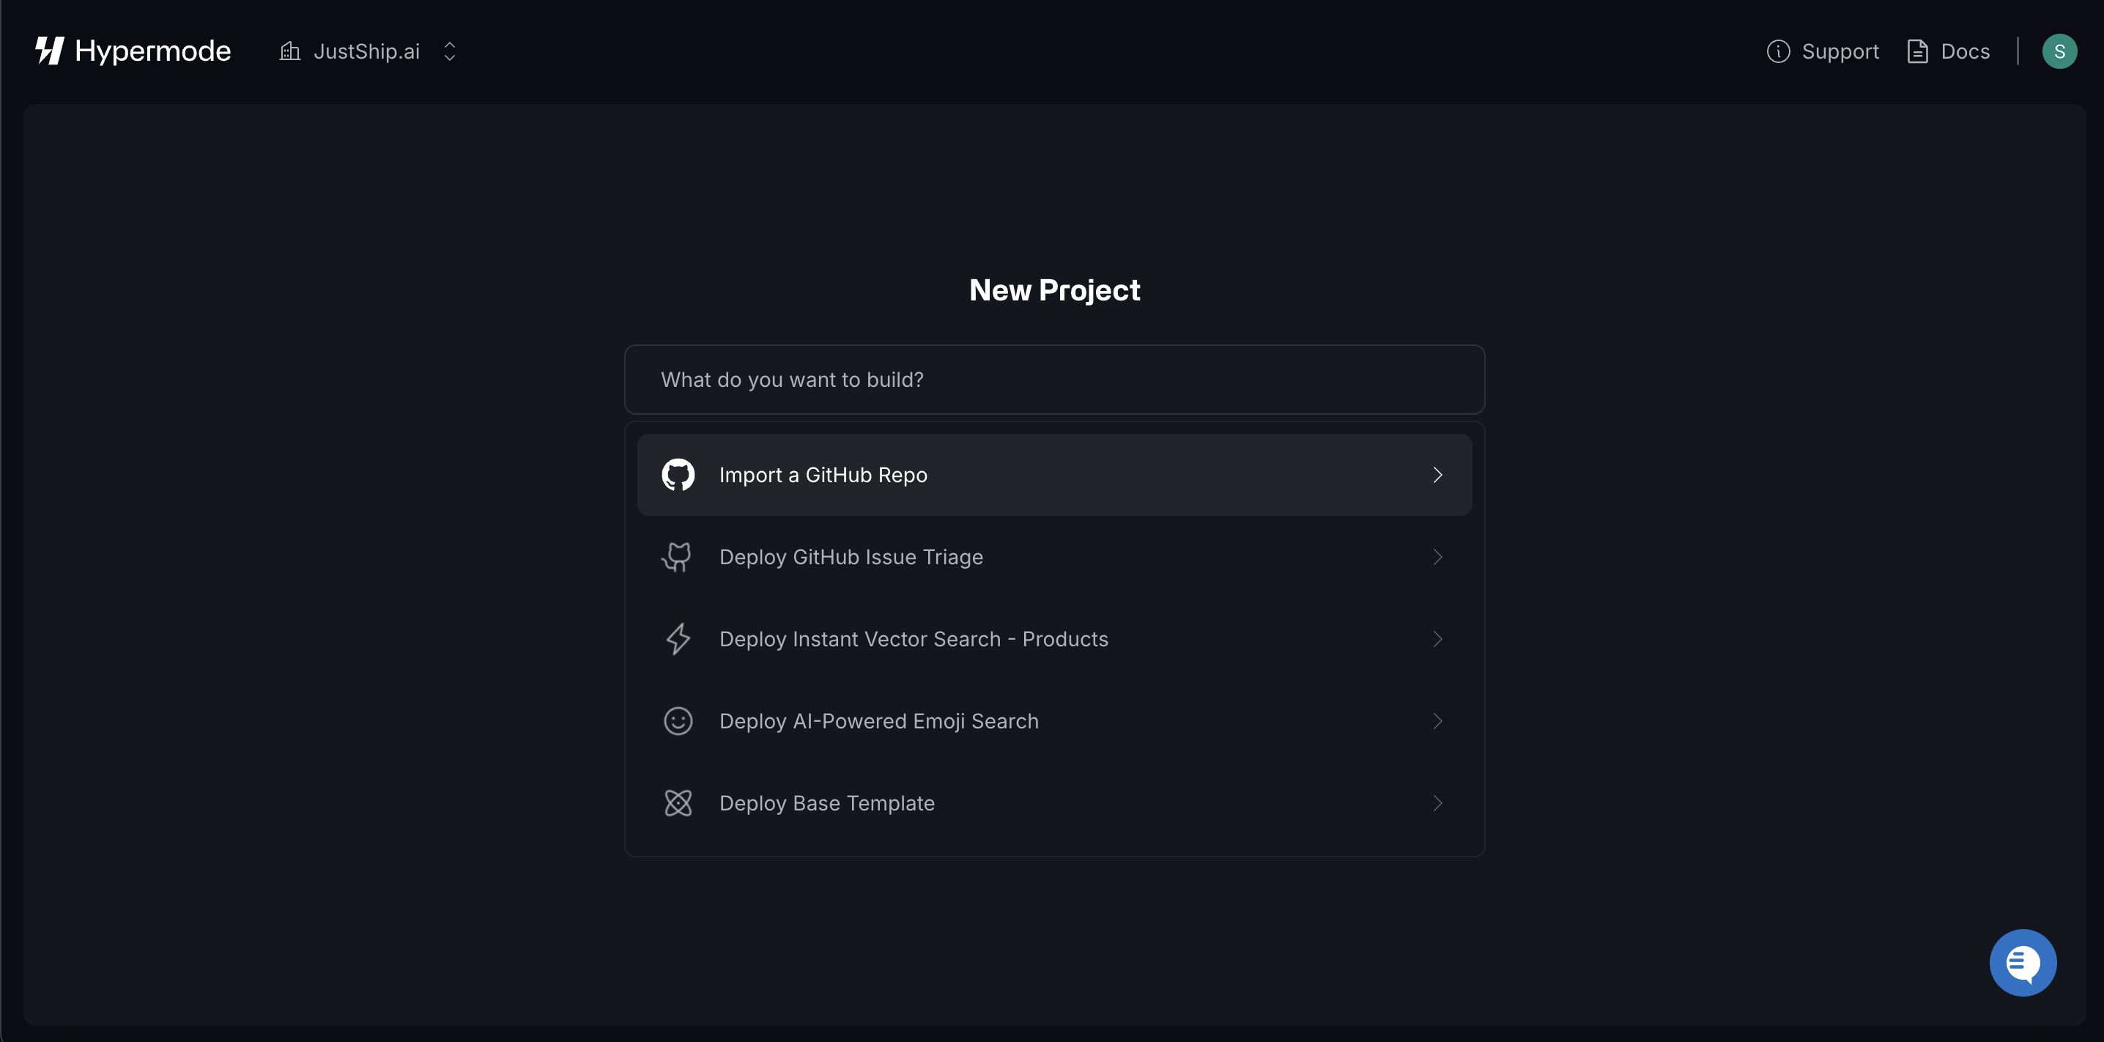
Task: Open the user avatar menu
Action: click(2059, 51)
